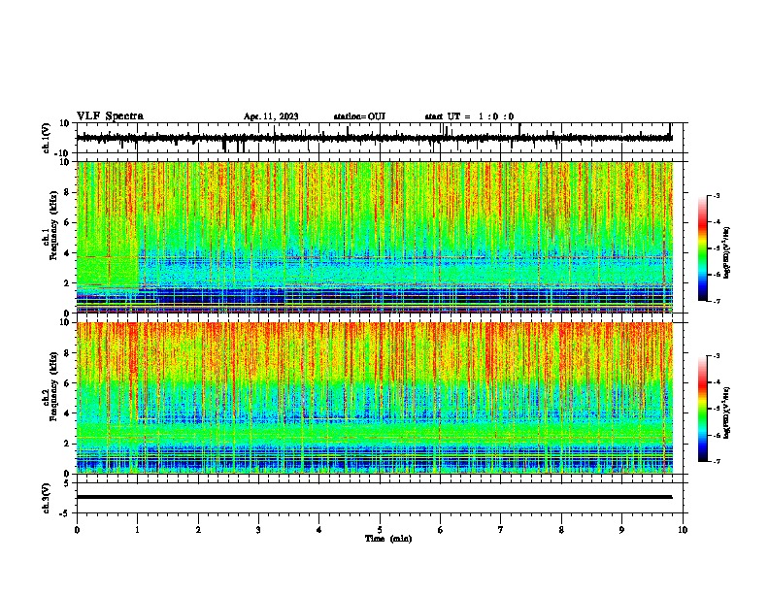
Task: Click time axis tick label 3
Action: (258, 530)
